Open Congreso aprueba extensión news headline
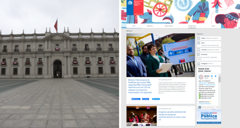This screenshot has width=240, height=128. click(x=172, y=116)
